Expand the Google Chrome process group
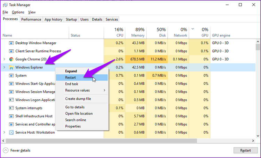Viewport: 261px width, 158px height. 4,59
